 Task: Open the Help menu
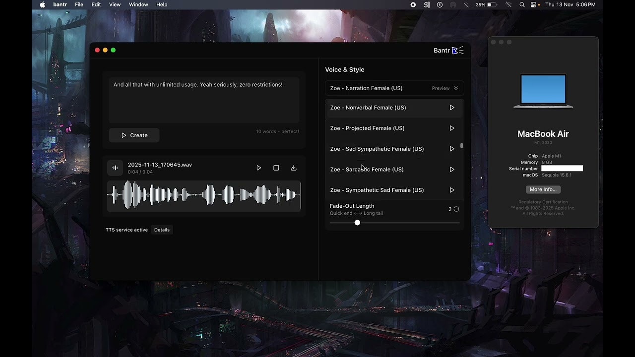pos(162,4)
